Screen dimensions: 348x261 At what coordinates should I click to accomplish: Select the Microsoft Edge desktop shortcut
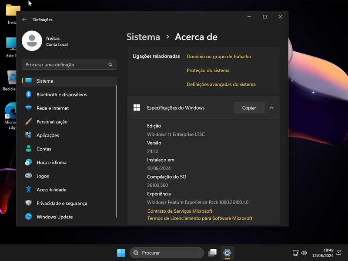[10, 116]
